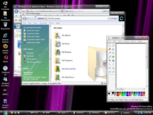The height and width of the screenshot is (115, 153).
Task: Switch to the Layers taskbar button
Action: click(x=64, y=113)
